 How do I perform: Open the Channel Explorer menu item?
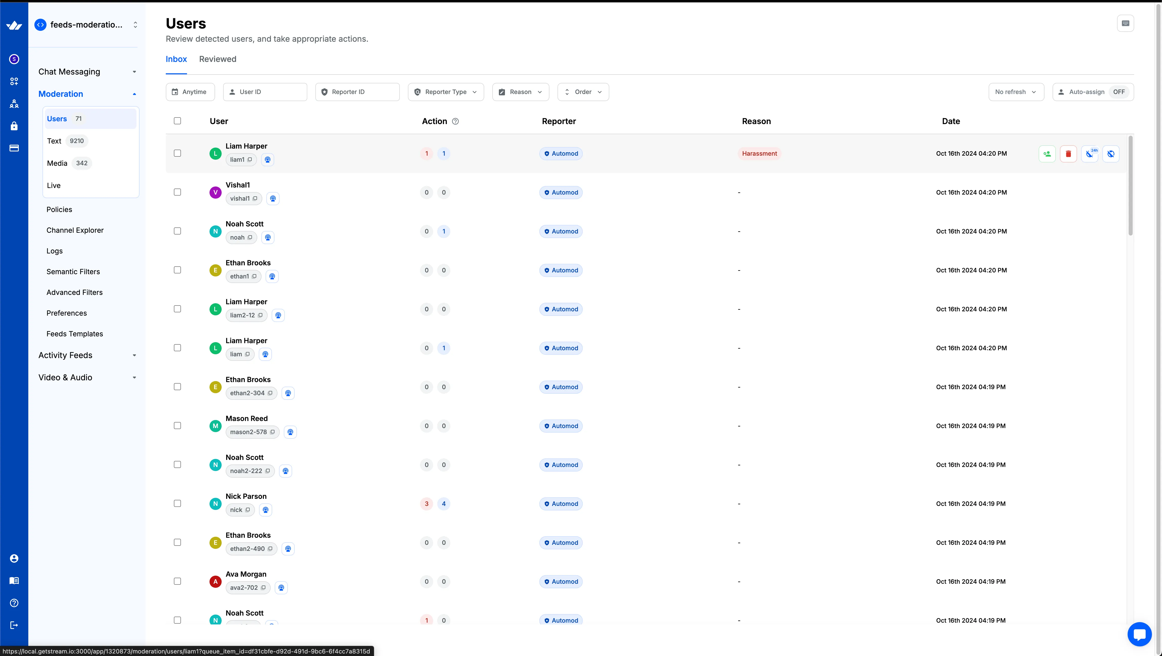click(75, 230)
